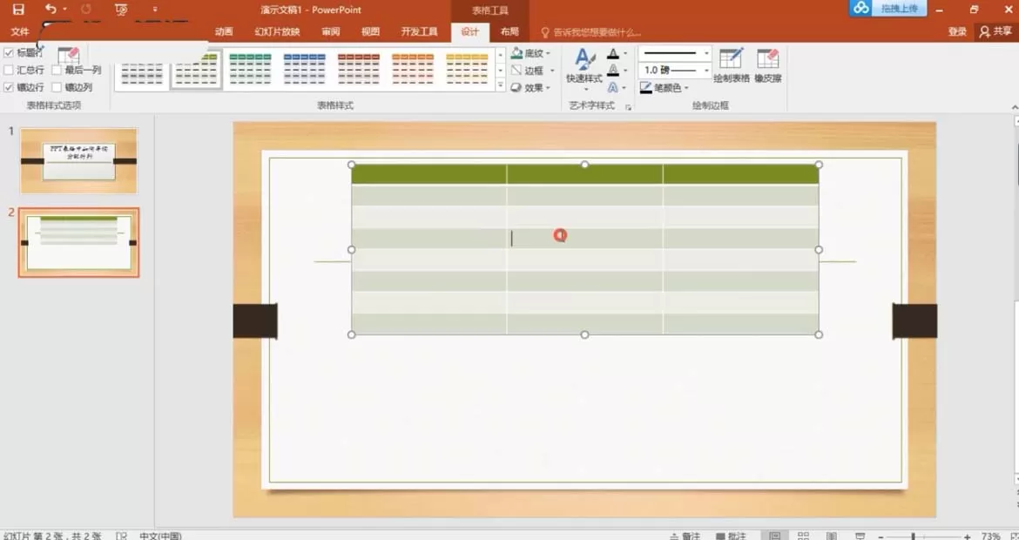Toggle the 备注 notes pane button
1019x540 pixels.
(685, 537)
